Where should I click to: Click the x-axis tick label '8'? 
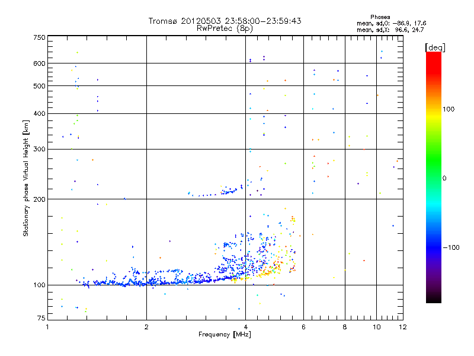point(345,327)
